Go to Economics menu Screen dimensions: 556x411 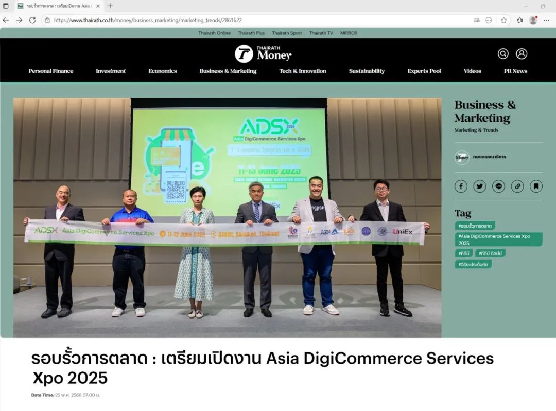162,71
